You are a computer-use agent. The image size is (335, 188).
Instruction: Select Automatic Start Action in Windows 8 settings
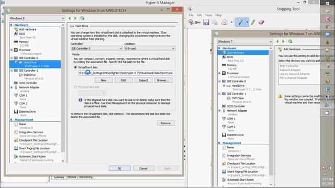pos(32,157)
